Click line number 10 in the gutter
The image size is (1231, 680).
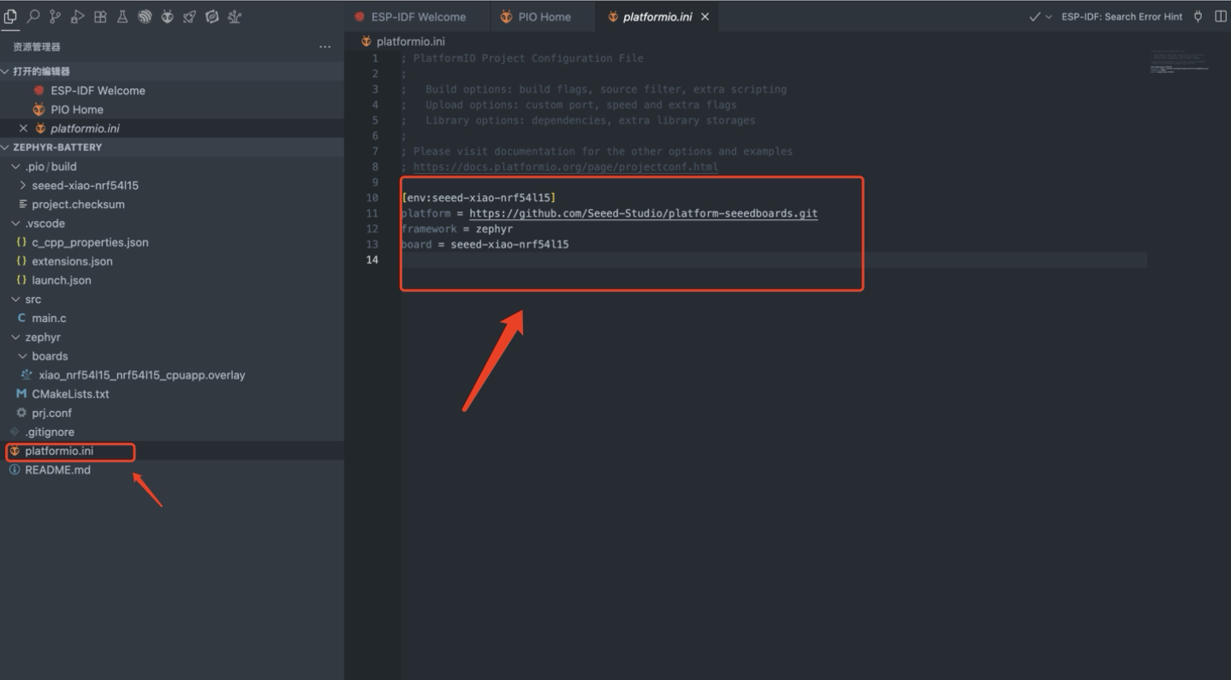pyautogui.click(x=372, y=198)
